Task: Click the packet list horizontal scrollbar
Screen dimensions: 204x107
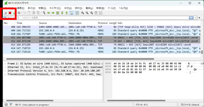Action: 80,59
